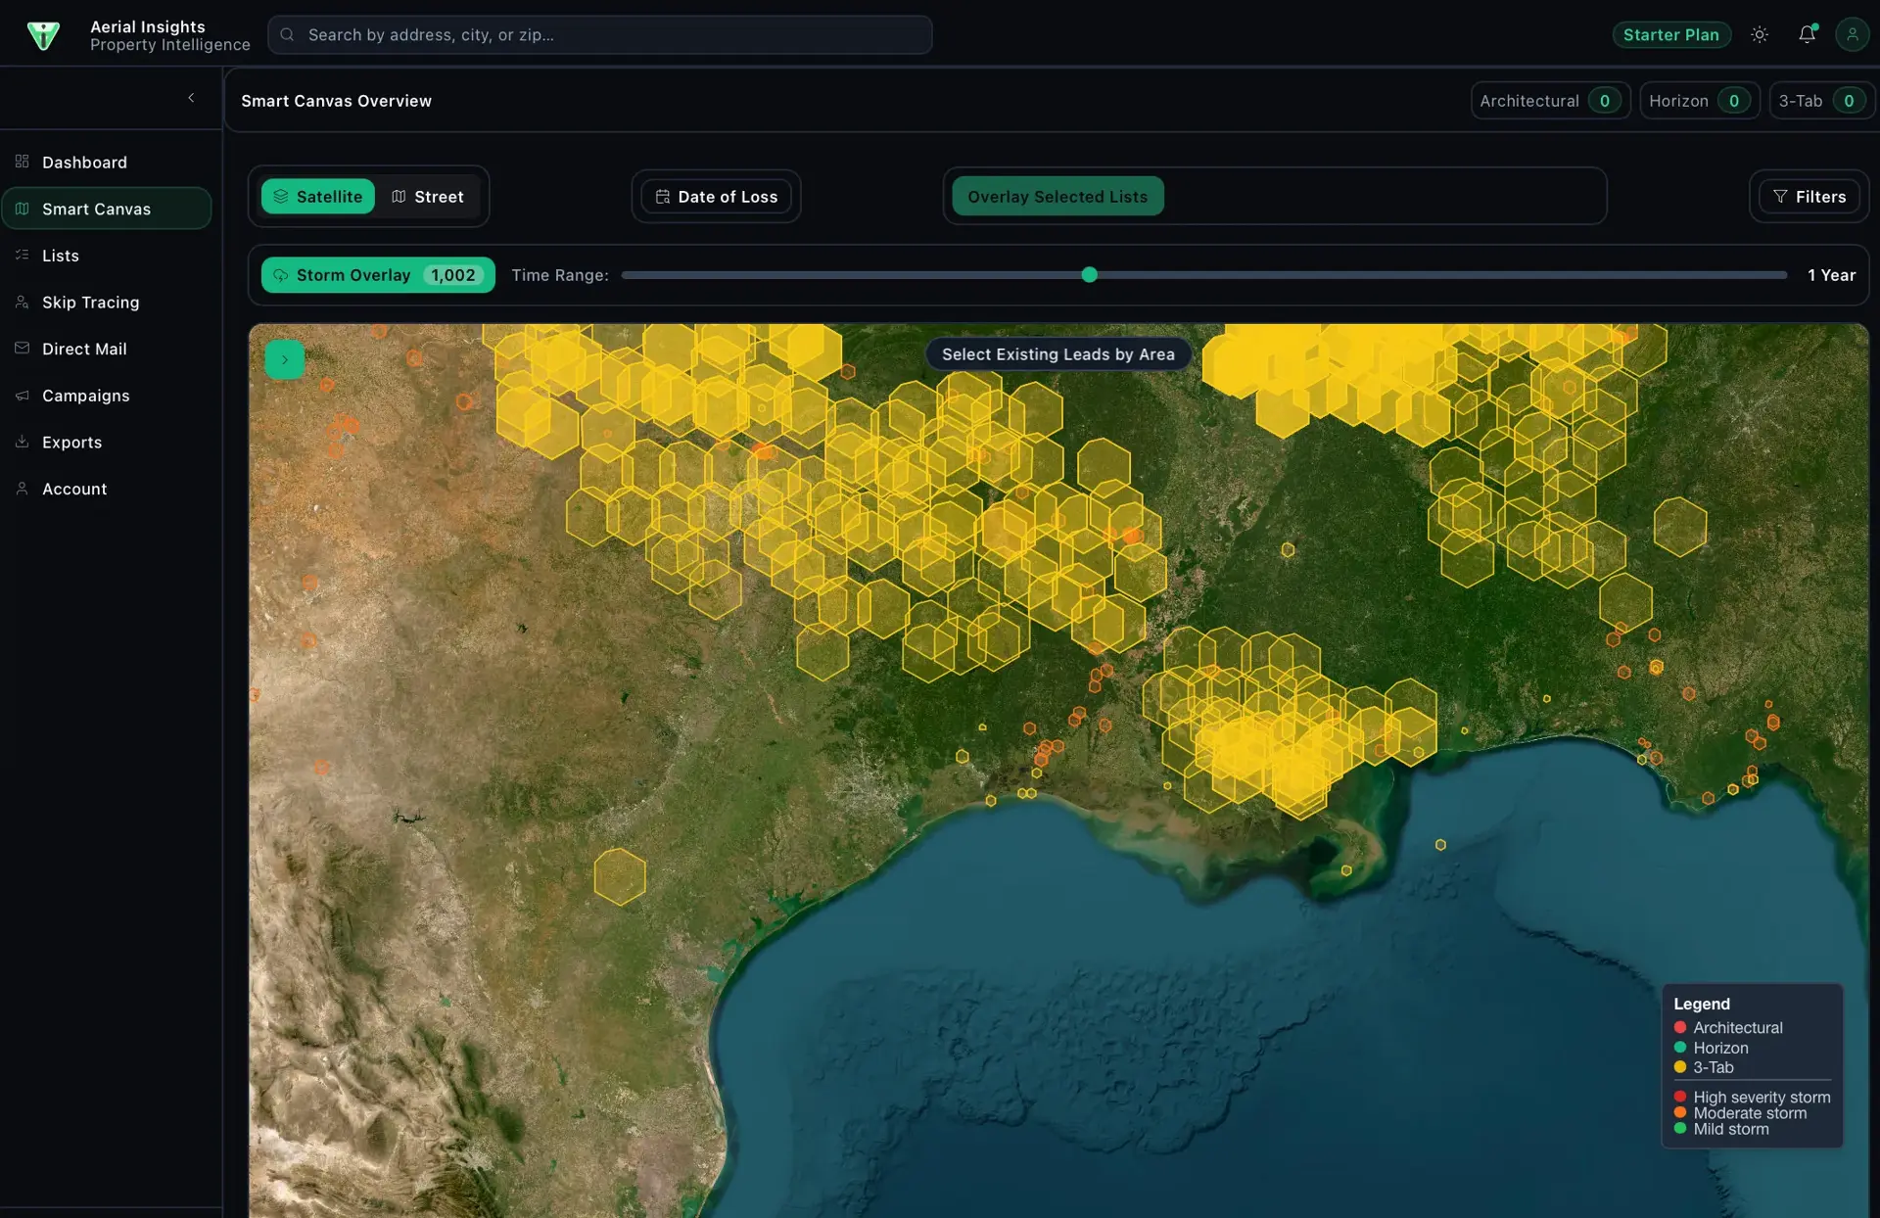Screen dimensions: 1880x1218
Task: Click the Dashboard grid icon
Action: coord(22,162)
